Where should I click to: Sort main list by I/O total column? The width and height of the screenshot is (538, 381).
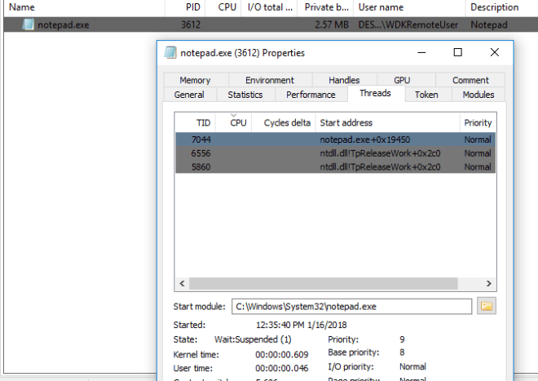pos(268,7)
